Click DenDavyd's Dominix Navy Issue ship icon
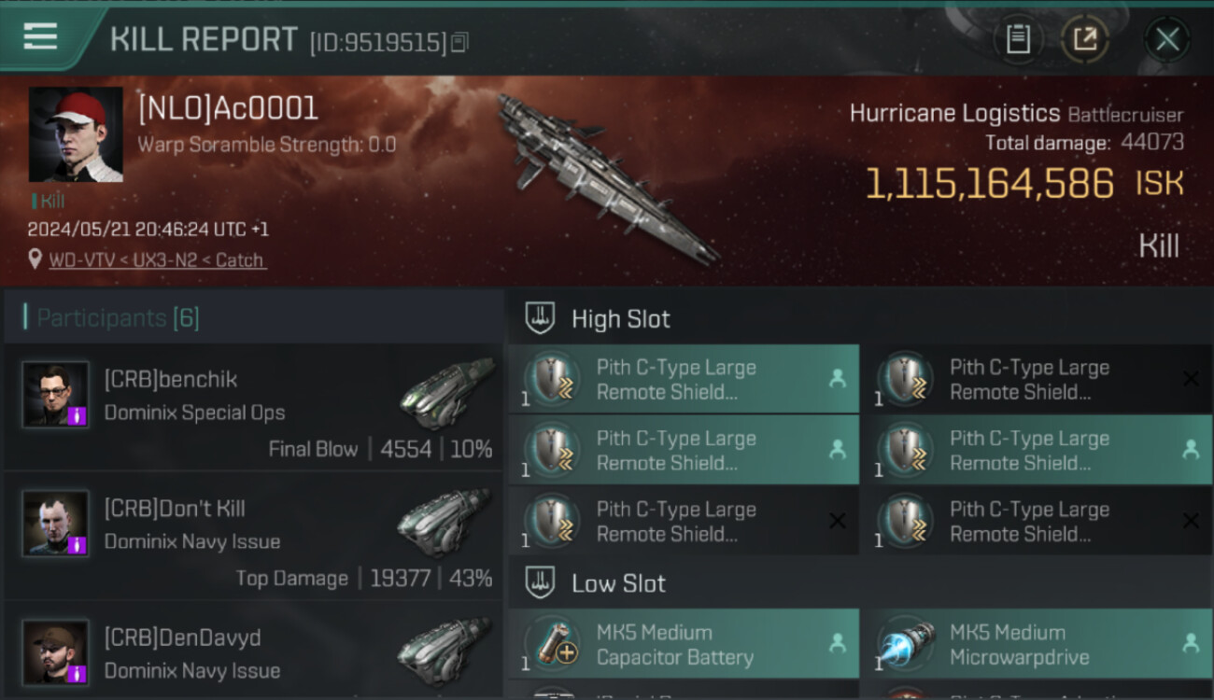1214x700 pixels. click(x=445, y=651)
